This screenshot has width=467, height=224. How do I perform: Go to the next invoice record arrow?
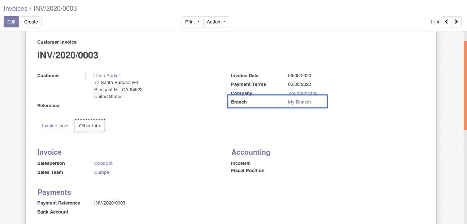click(x=457, y=22)
